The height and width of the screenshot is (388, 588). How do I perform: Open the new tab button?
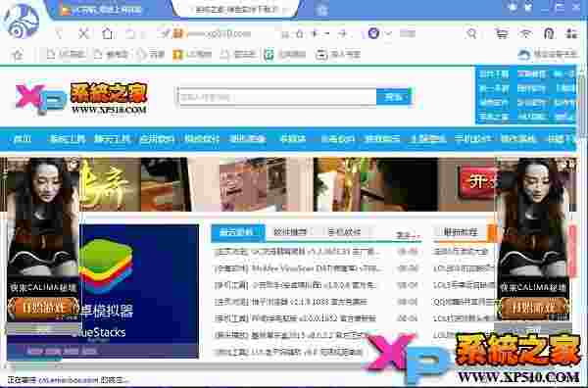pyautogui.click(x=321, y=10)
